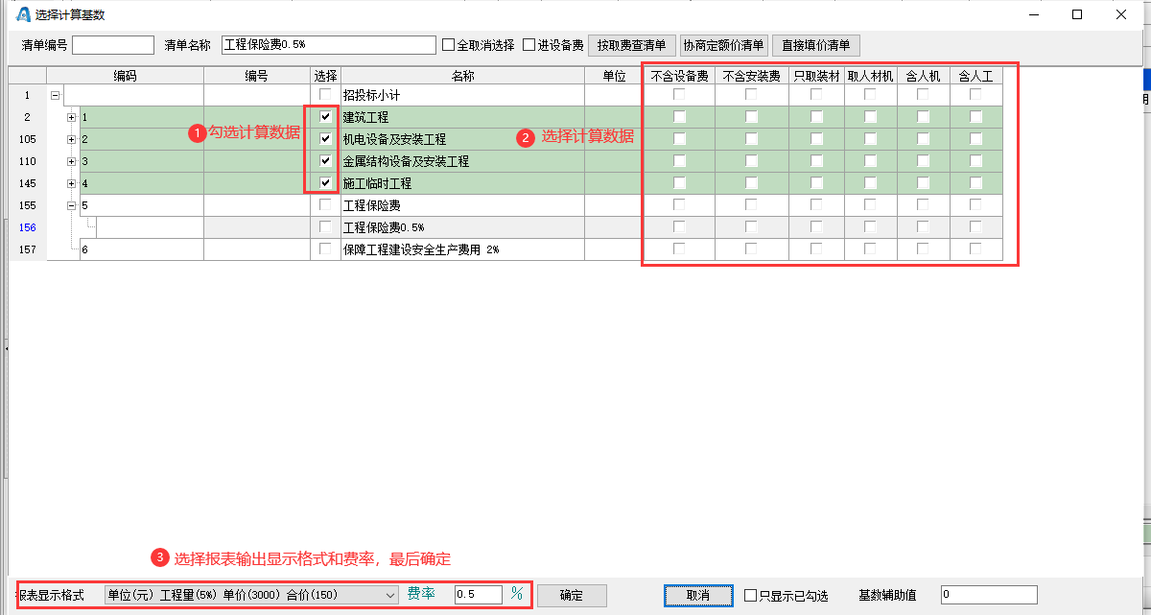Tick the 进设备费 checkbox
The width and height of the screenshot is (1151, 615).
click(x=529, y=45)
